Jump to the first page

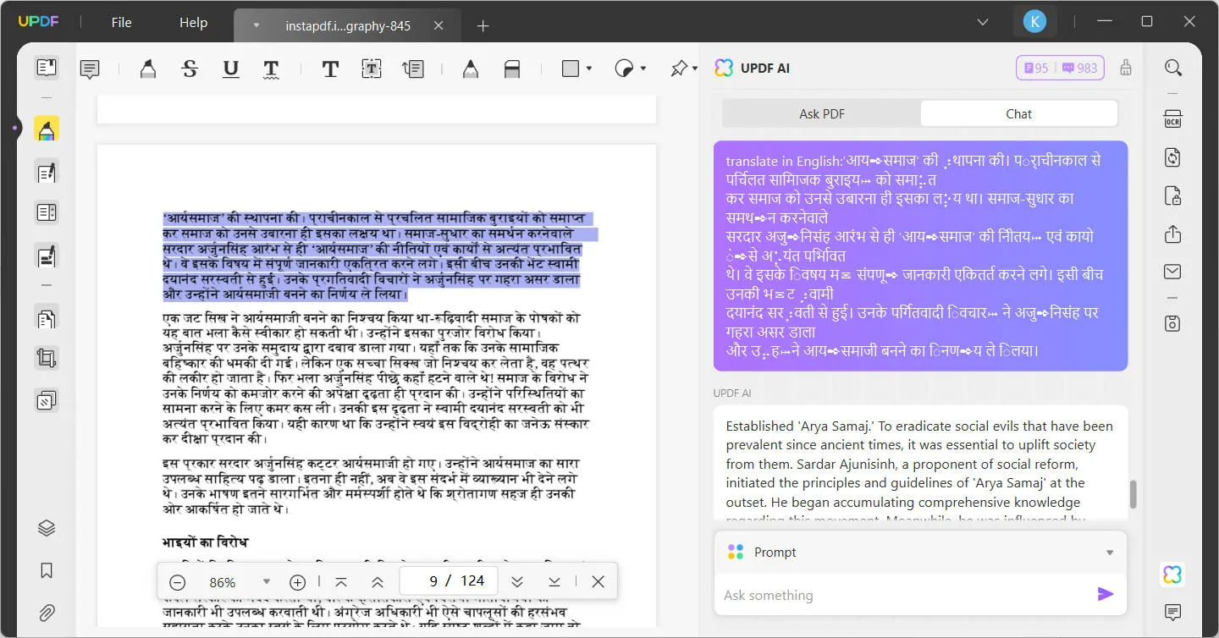(x=341, y=582)
